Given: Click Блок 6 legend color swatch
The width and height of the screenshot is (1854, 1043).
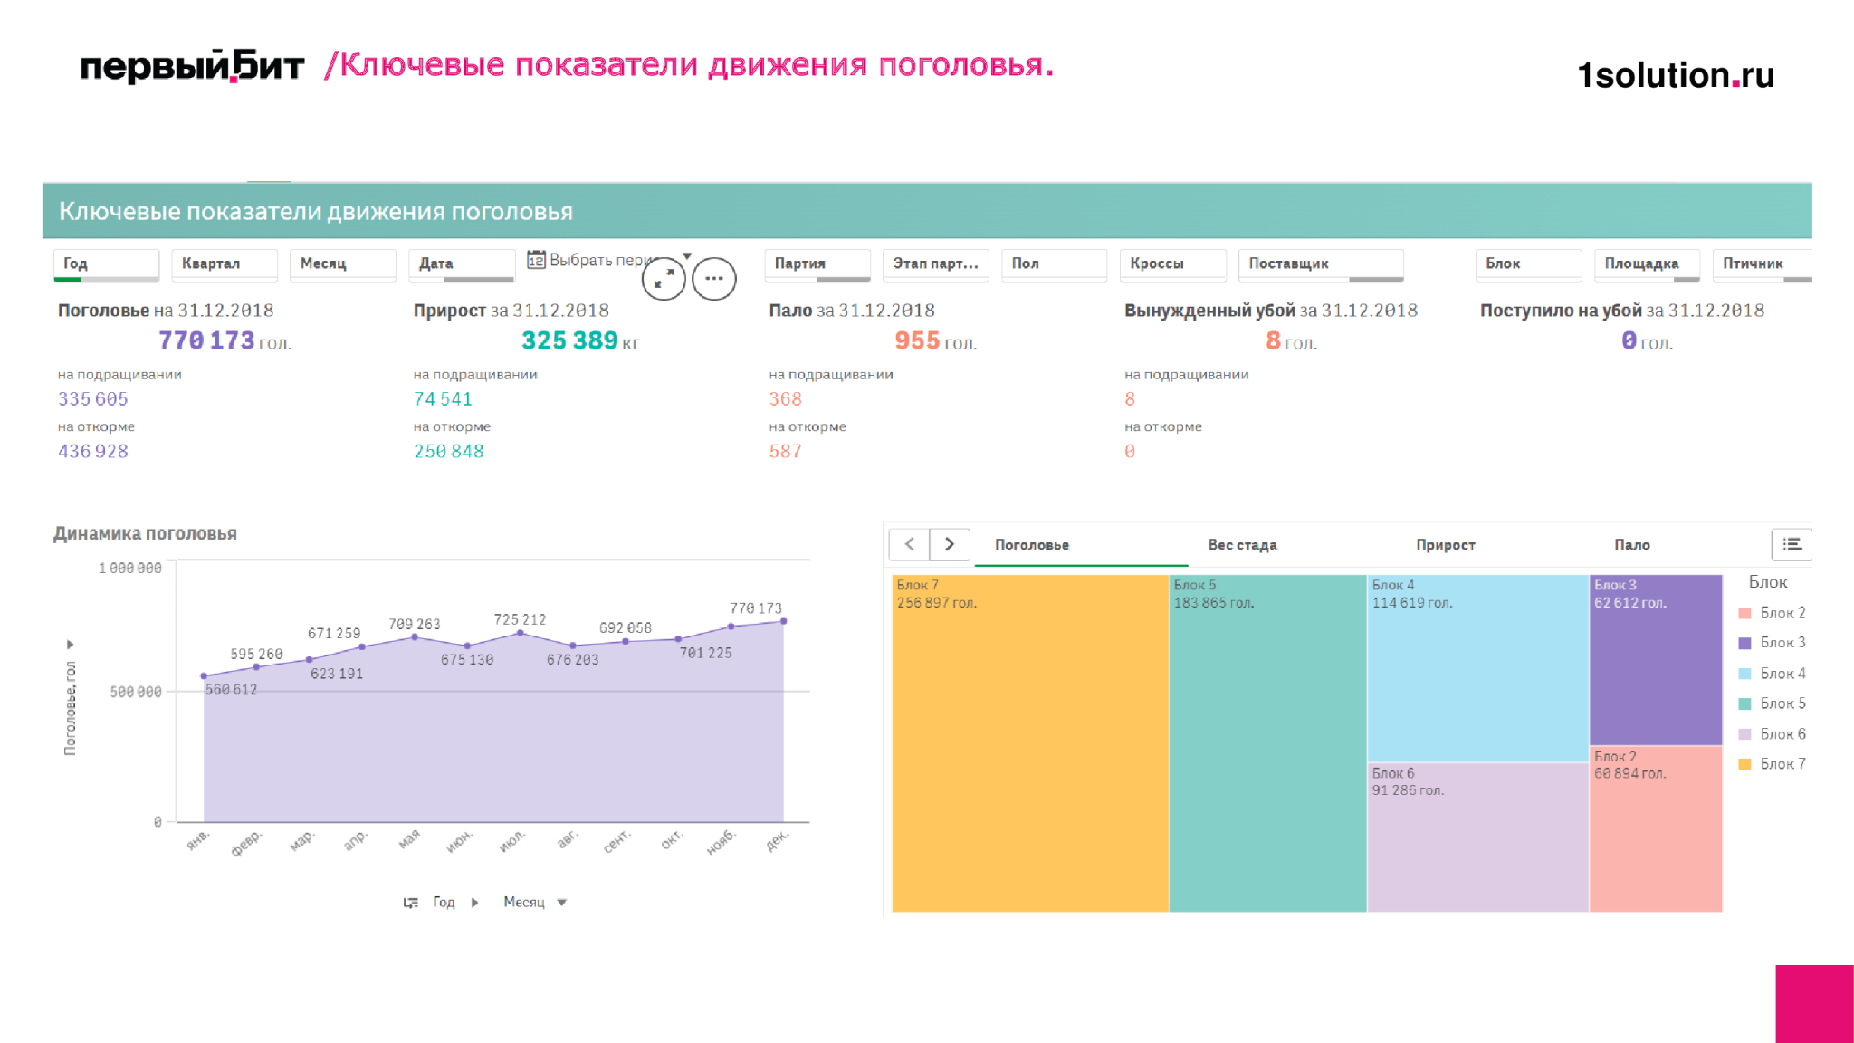Looking at the screenshot, I should point(1744,734).
